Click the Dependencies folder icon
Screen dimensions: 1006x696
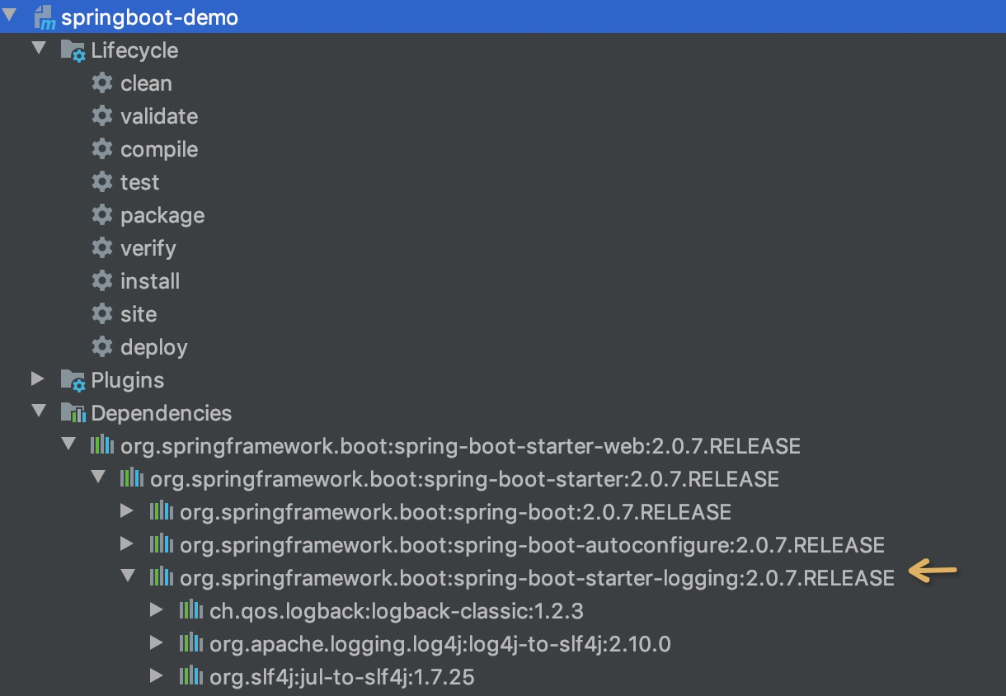(73, 413)
